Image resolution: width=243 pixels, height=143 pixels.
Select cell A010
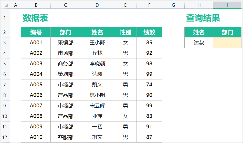coord(36,137)
